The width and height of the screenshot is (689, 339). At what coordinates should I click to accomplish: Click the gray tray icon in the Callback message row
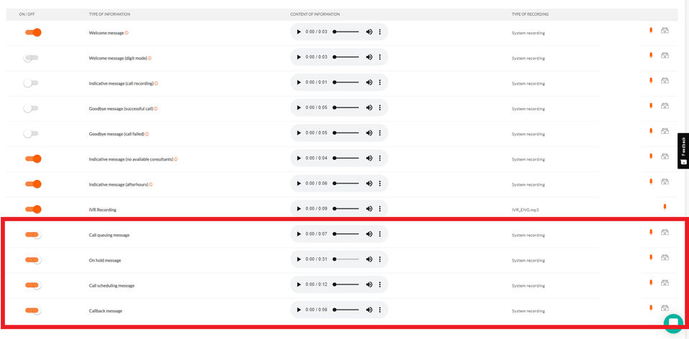tap(665, 308)
